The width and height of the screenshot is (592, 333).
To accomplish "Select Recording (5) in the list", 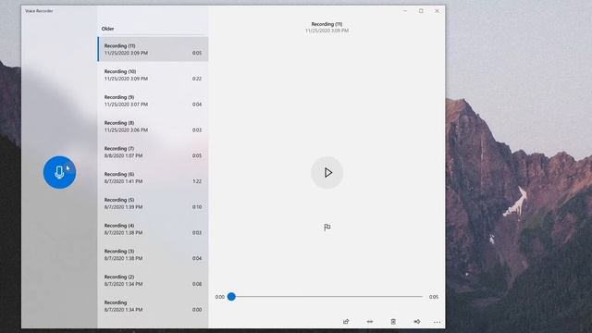I will coord(153,203).
